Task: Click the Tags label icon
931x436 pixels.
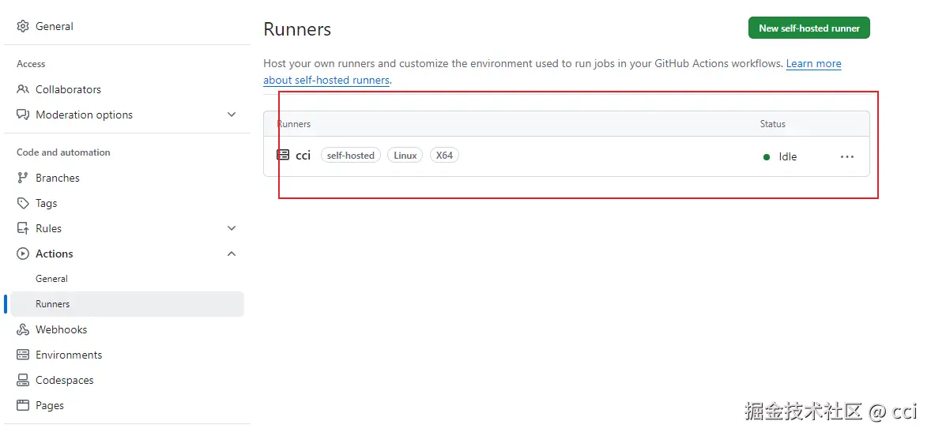Action: pos(23,204)
